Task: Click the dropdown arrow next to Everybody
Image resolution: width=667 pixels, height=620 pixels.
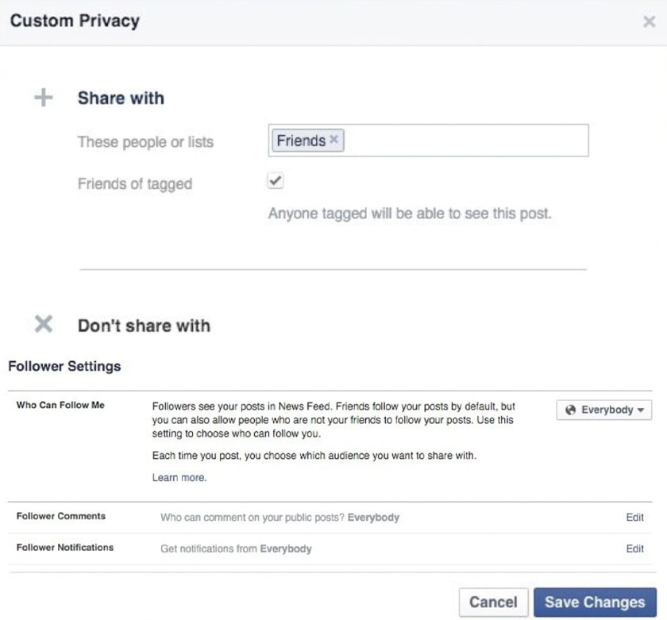Action: [641, 410]
